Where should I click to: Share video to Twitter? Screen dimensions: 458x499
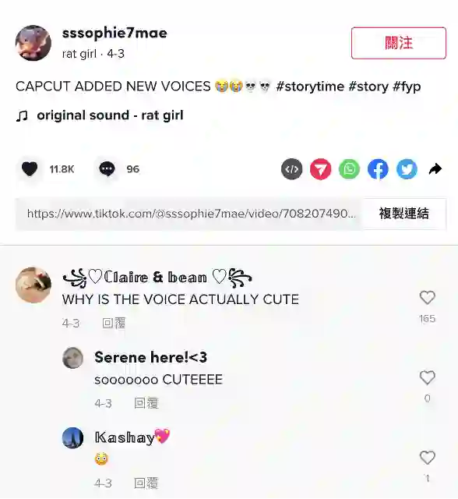[x=407, y=169]
